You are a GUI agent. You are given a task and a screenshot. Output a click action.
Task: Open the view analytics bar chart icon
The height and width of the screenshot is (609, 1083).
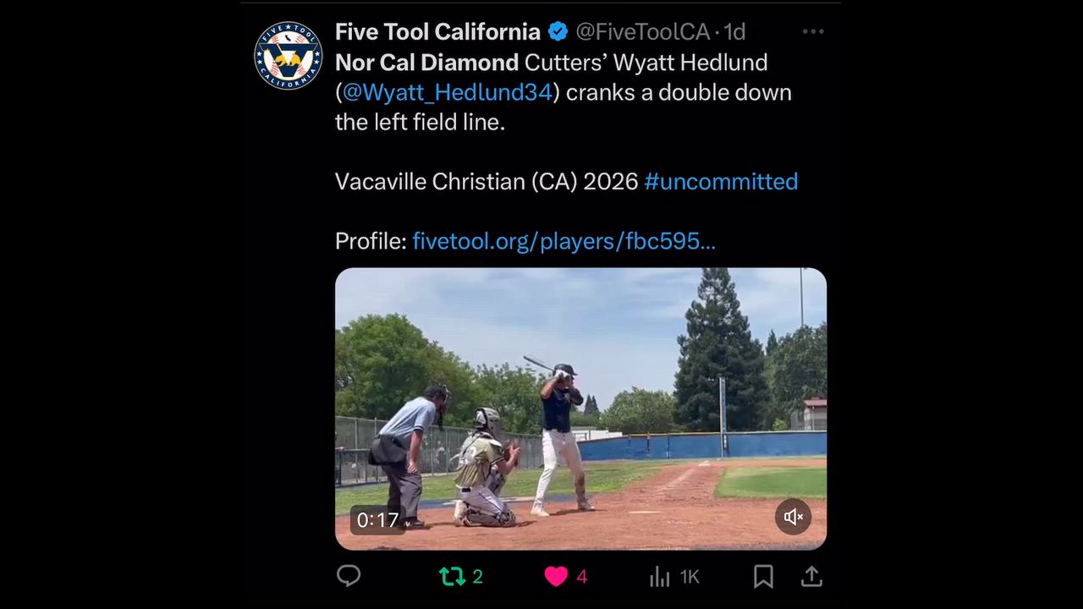click(659, 577)
